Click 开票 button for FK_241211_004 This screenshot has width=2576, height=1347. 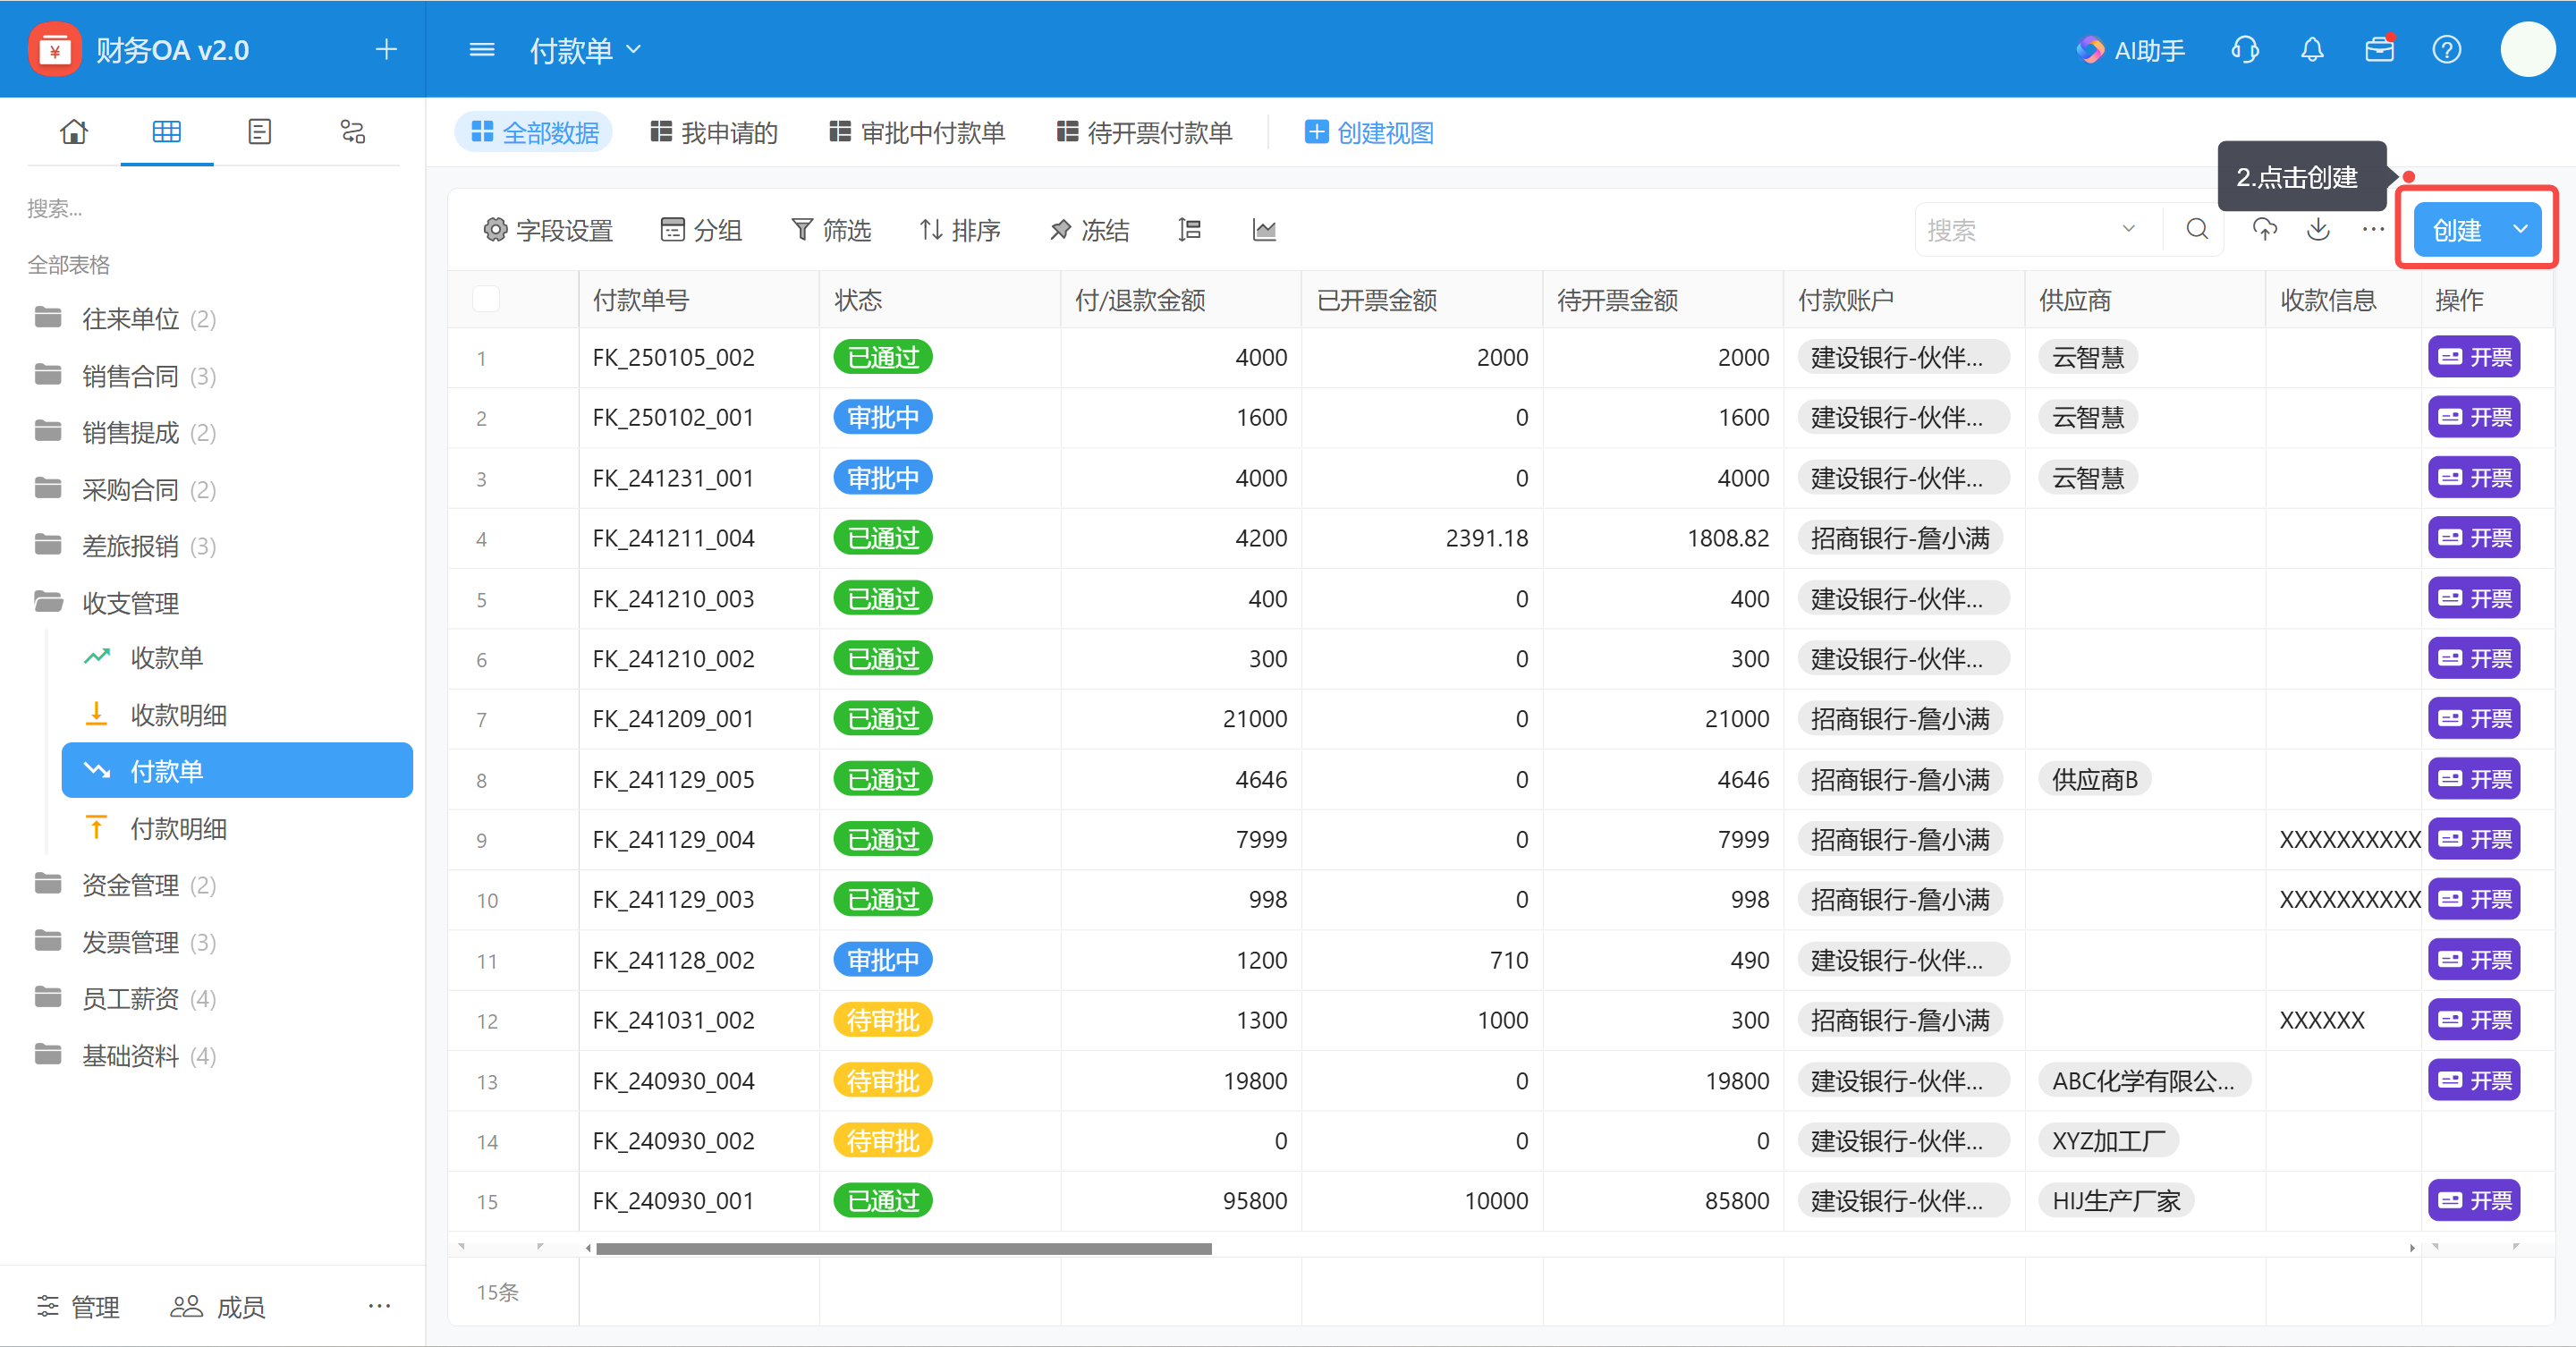pos(2474,538)
